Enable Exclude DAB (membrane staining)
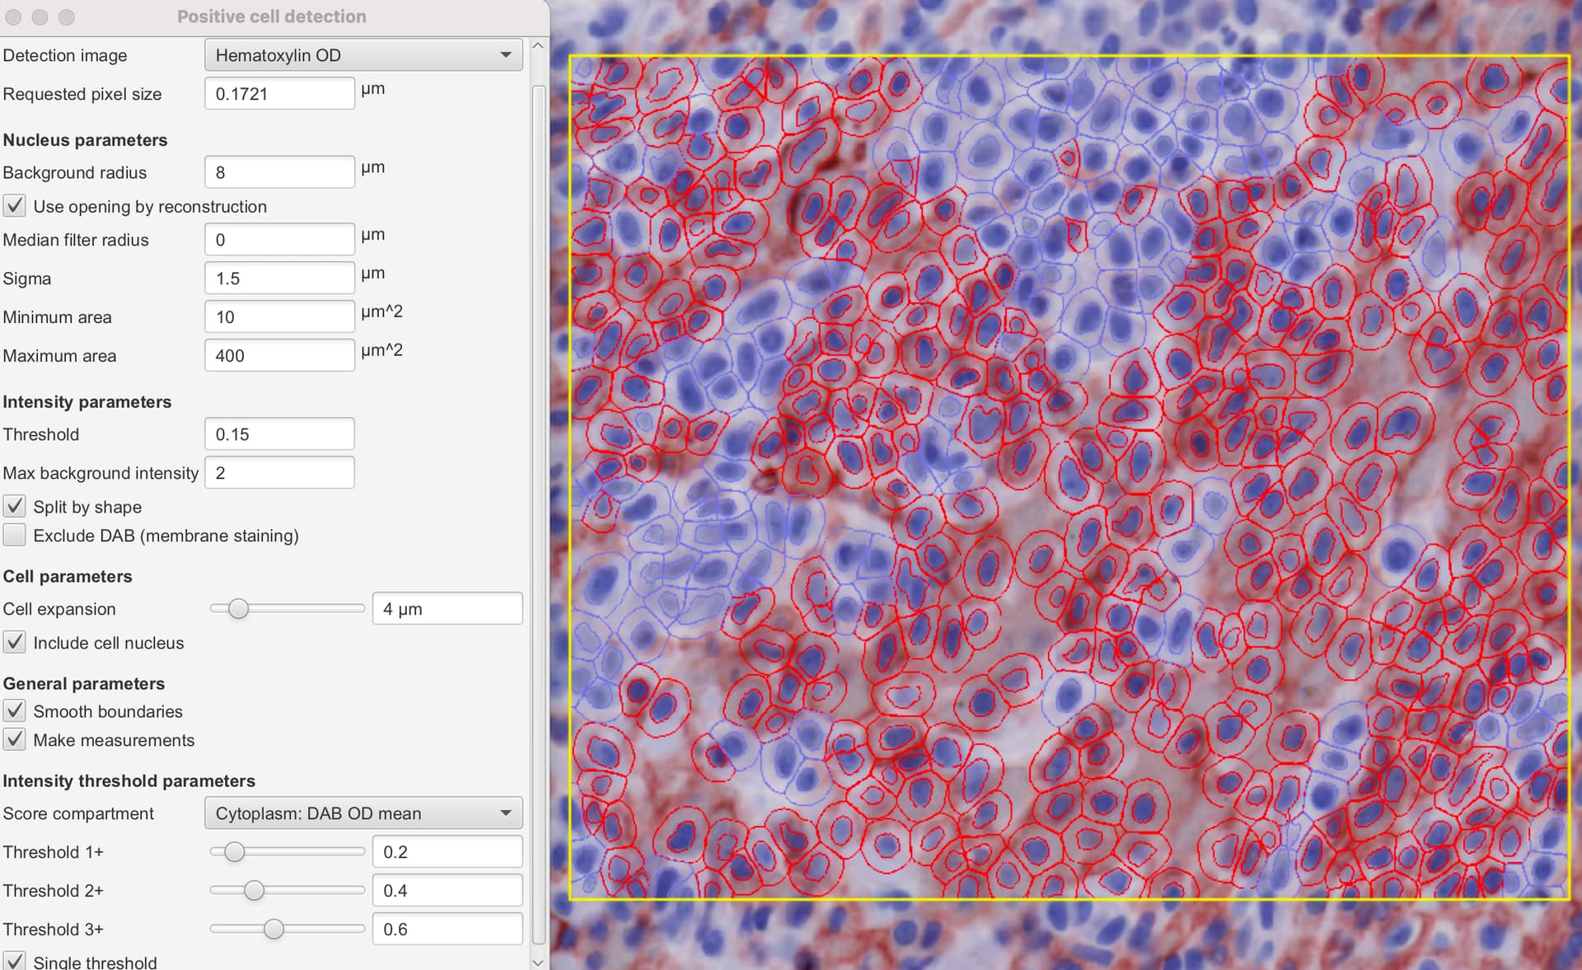Image resolution: width=1582 pixels, height=970 pixels. [14, 535]
